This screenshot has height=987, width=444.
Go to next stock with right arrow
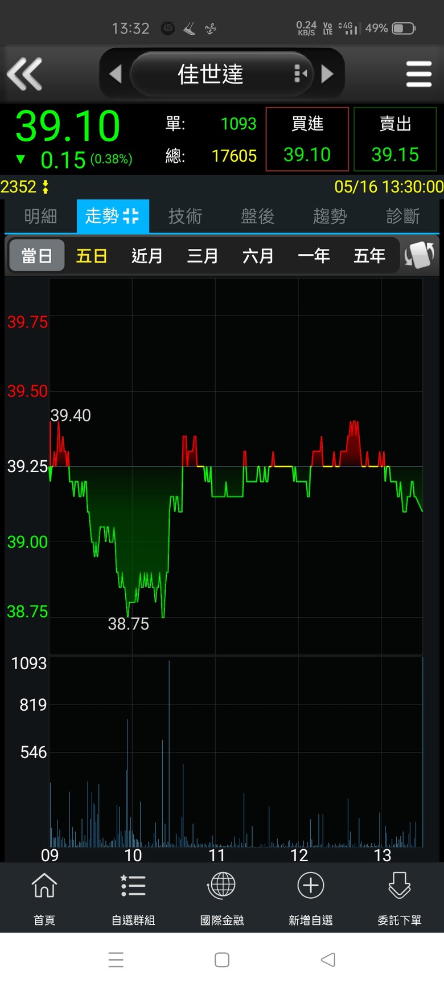(327, 74)
